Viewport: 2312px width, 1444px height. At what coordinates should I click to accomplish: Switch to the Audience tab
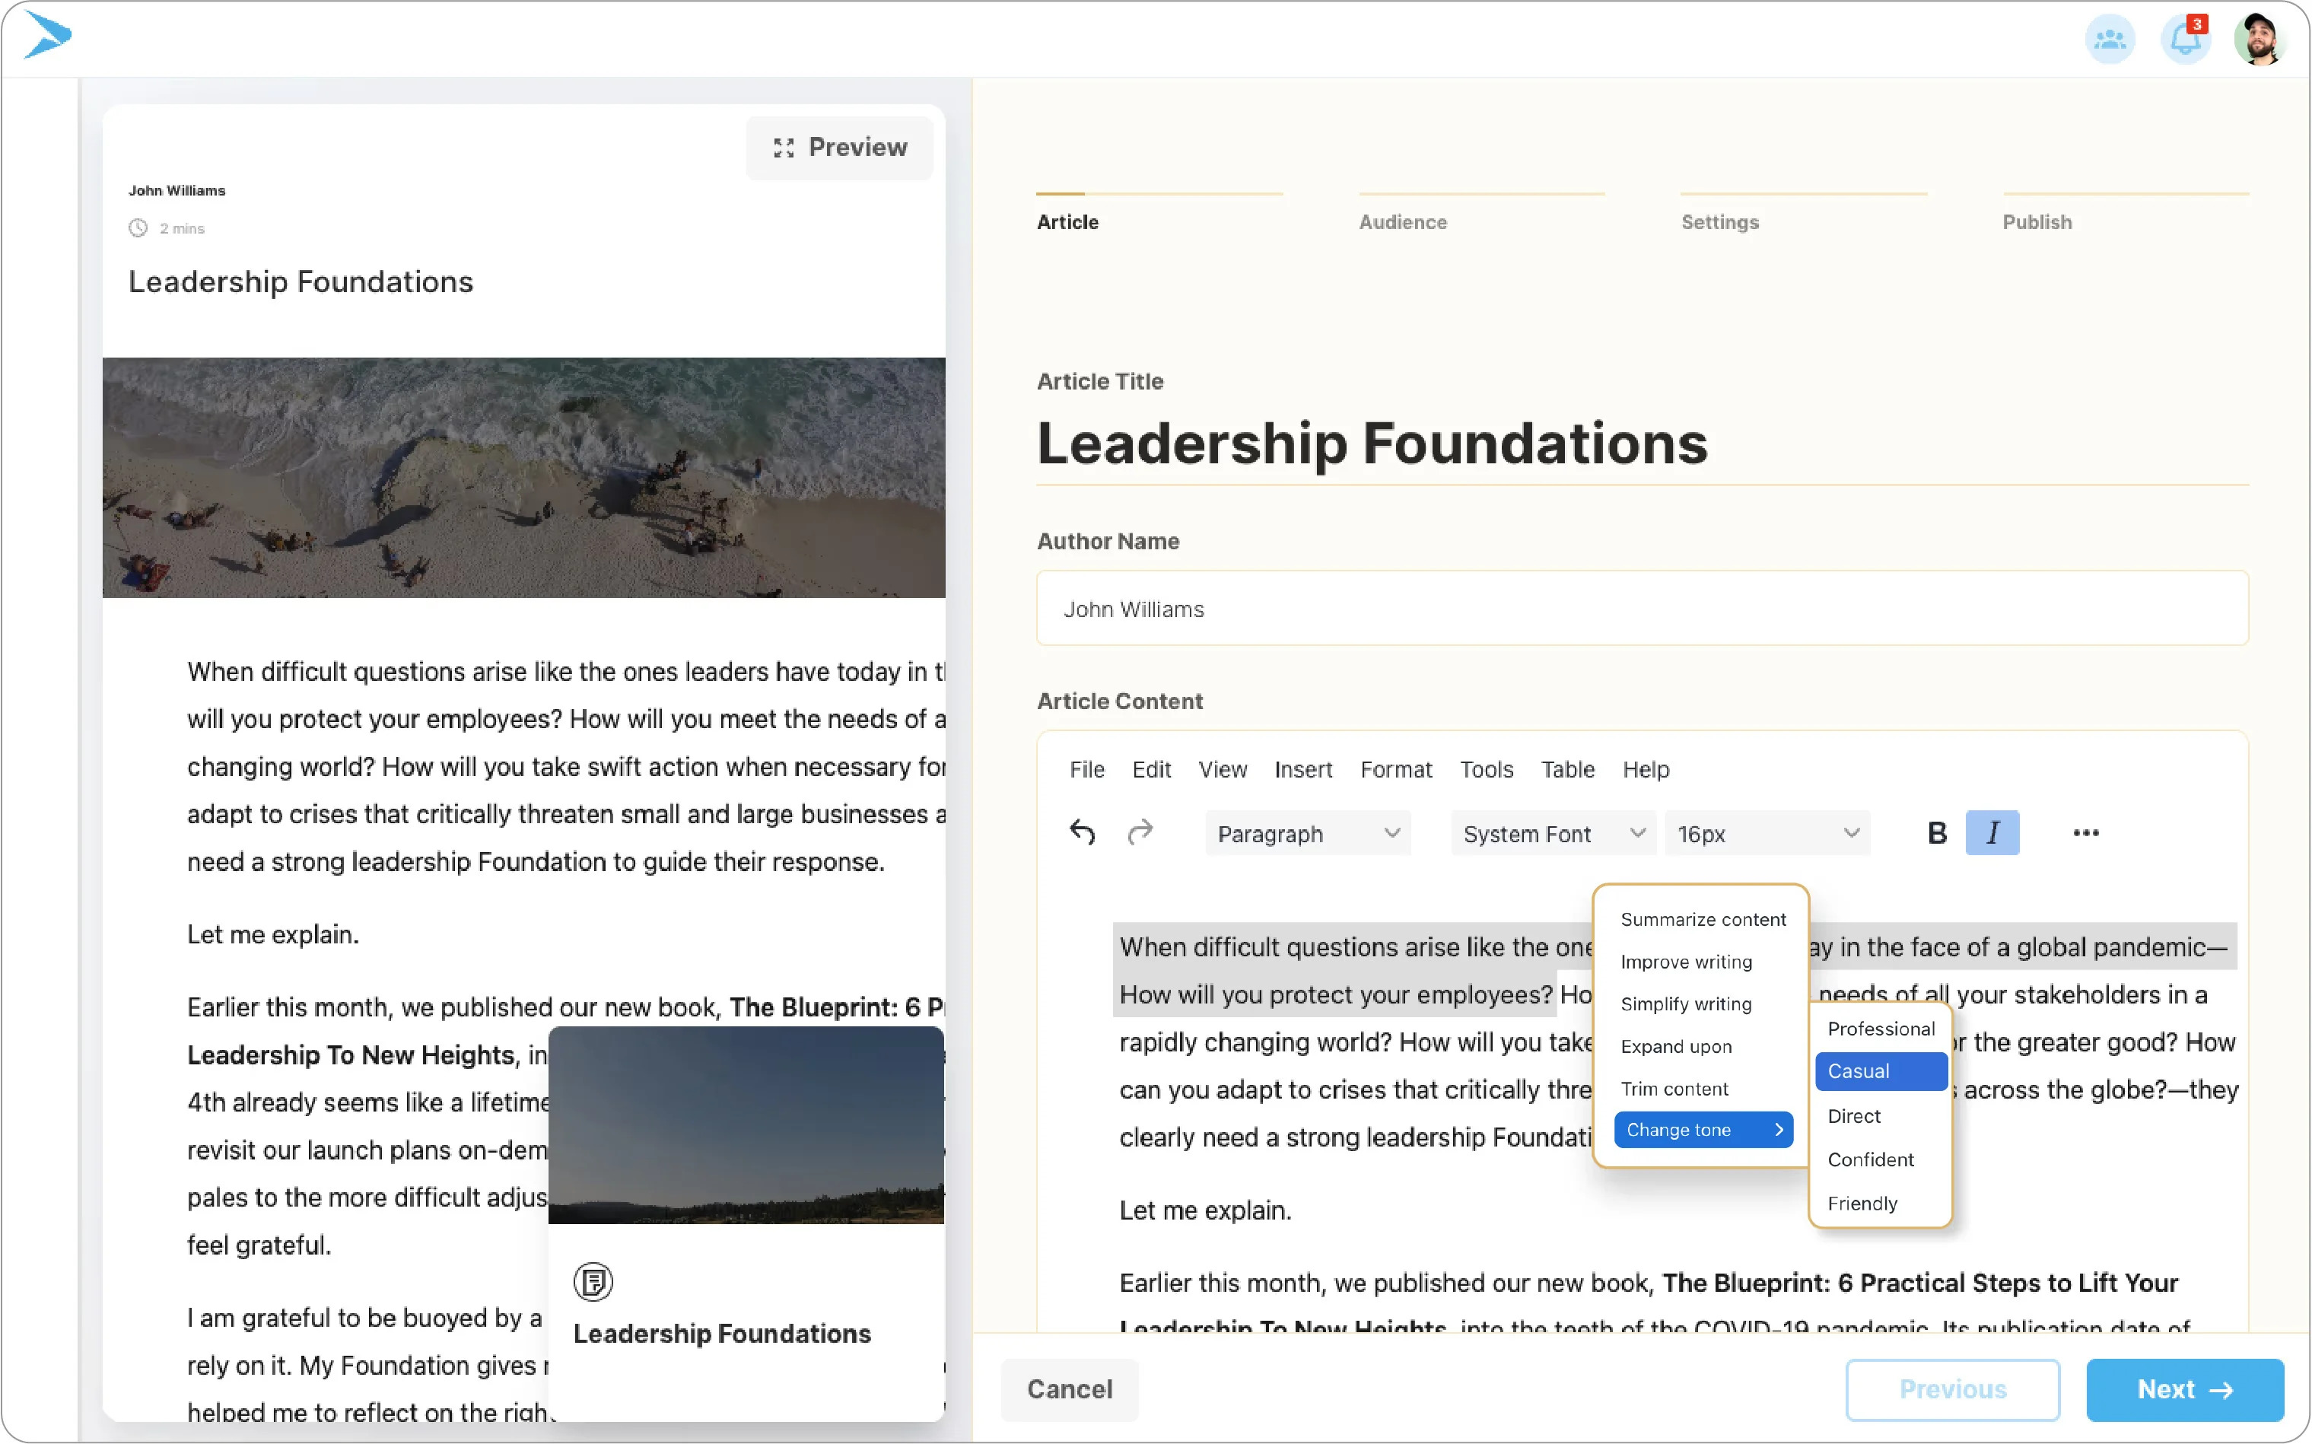pyautogui.click(x=1402, y=221)
